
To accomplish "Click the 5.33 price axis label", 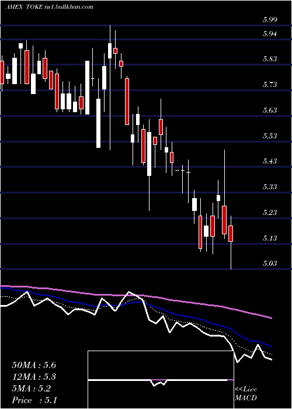I will tap(270, 186).
